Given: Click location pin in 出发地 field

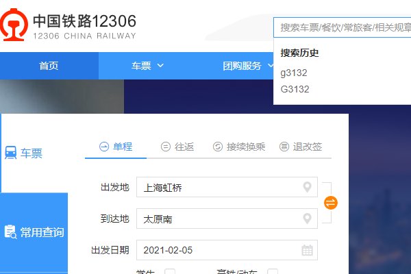Looking at the screenshot, I should coord(307,187).
